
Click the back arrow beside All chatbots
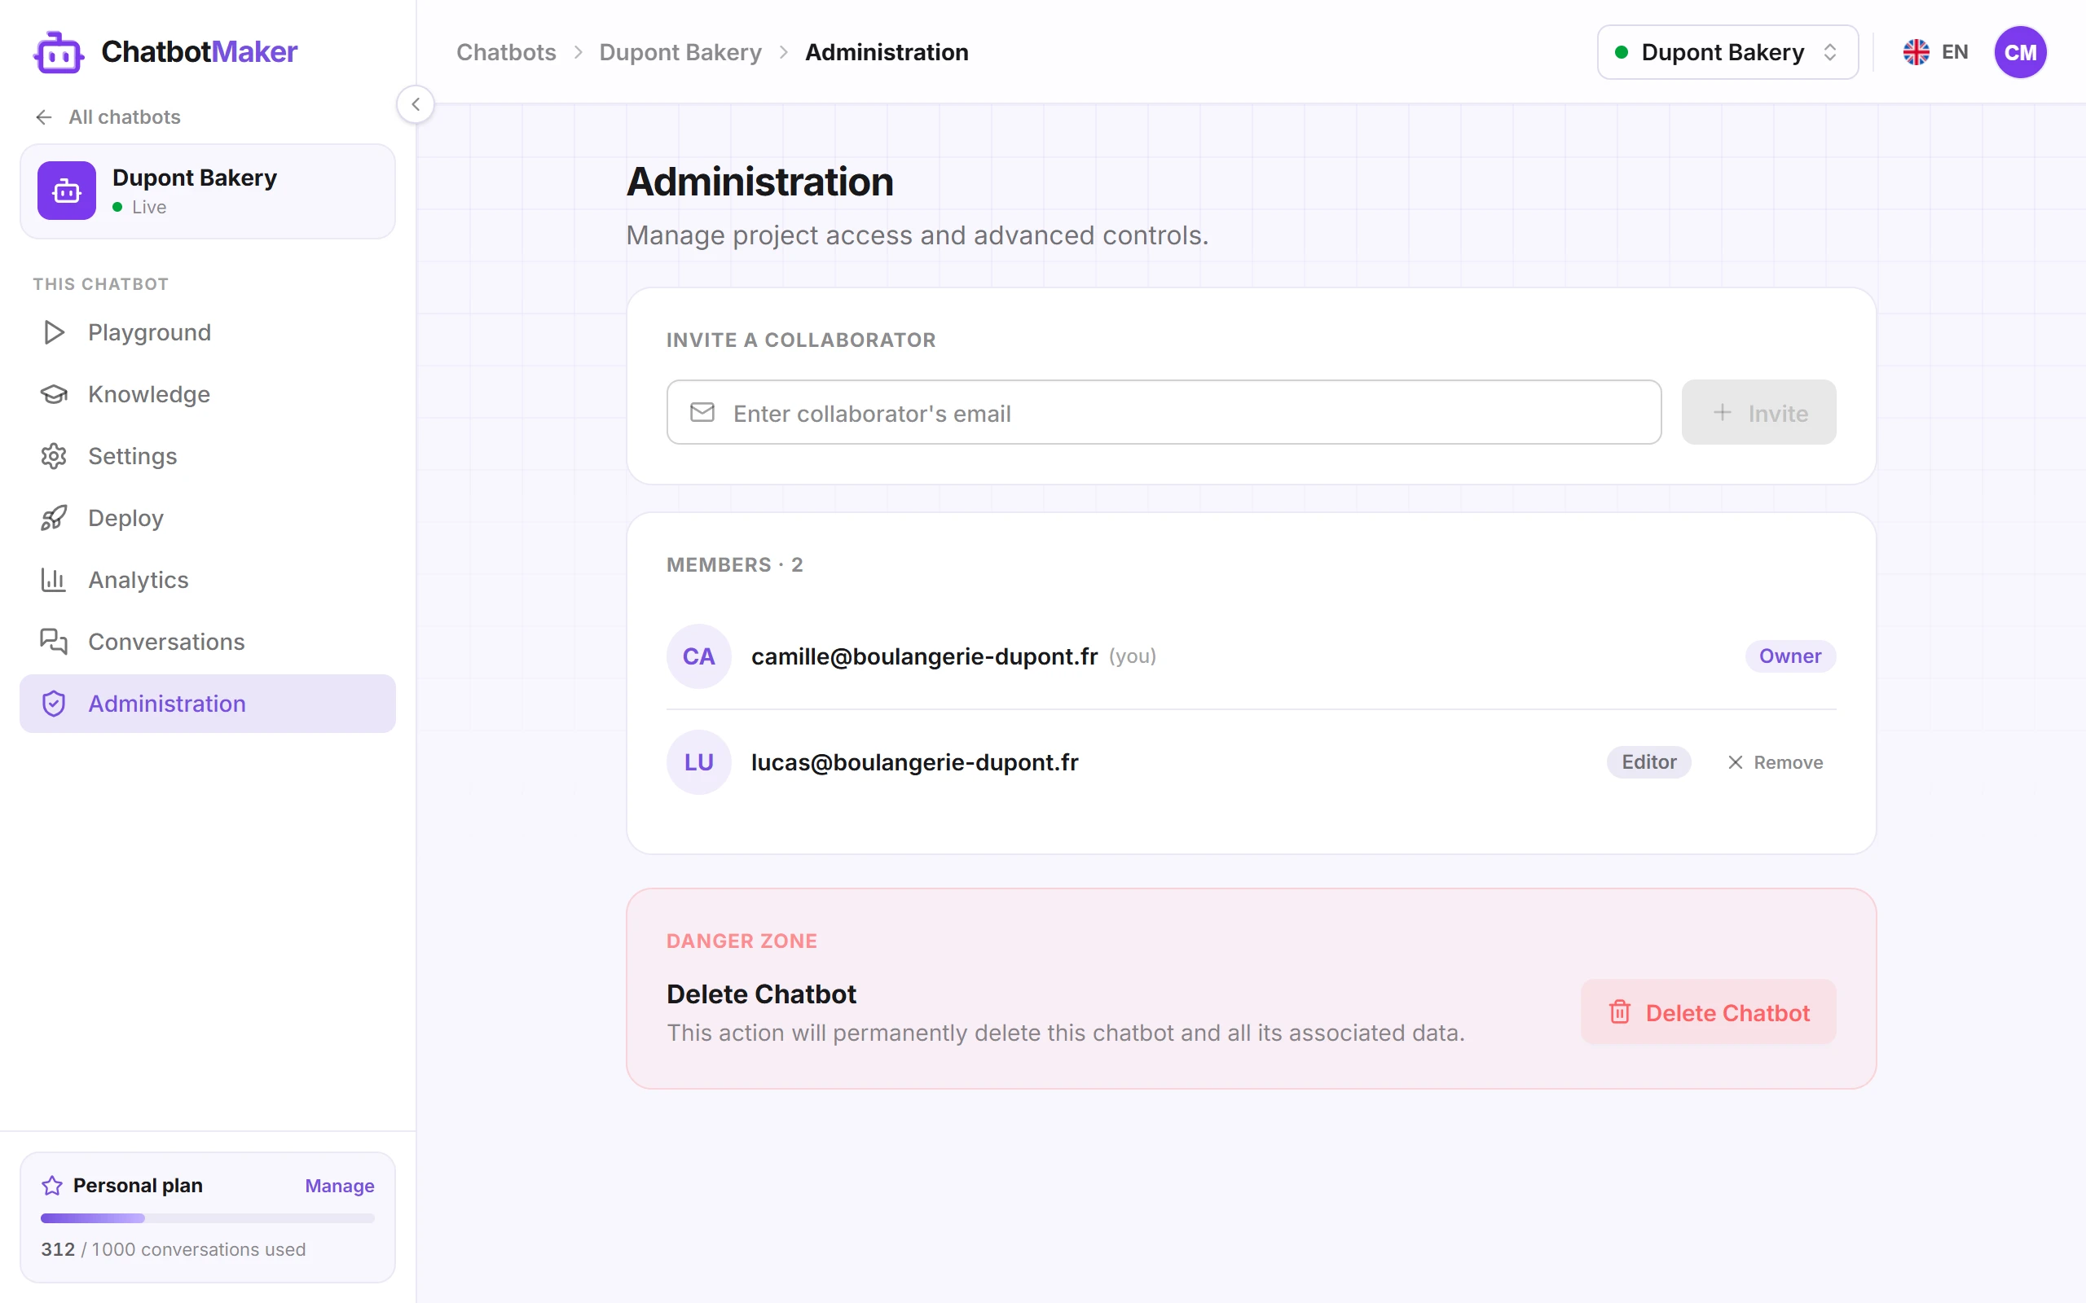point(44,117)
